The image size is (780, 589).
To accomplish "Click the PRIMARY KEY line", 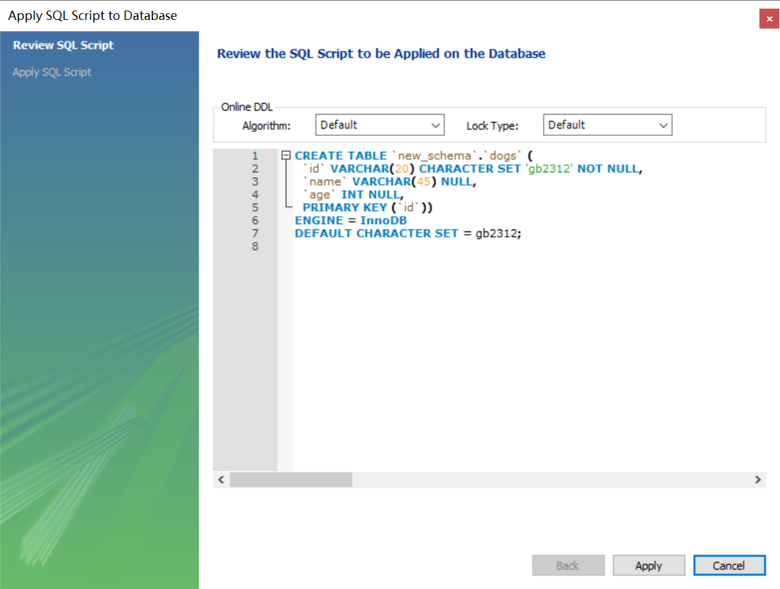I will [367, 208].
